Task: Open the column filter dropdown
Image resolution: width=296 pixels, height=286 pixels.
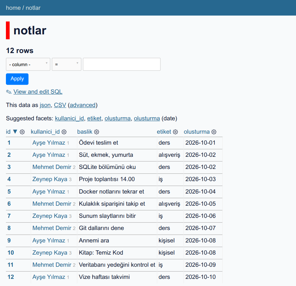Action: click(28, 64)
